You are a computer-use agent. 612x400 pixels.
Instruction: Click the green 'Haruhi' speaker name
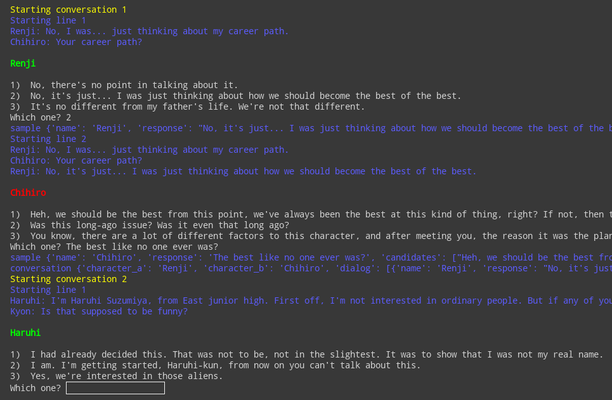pos(25,333)
